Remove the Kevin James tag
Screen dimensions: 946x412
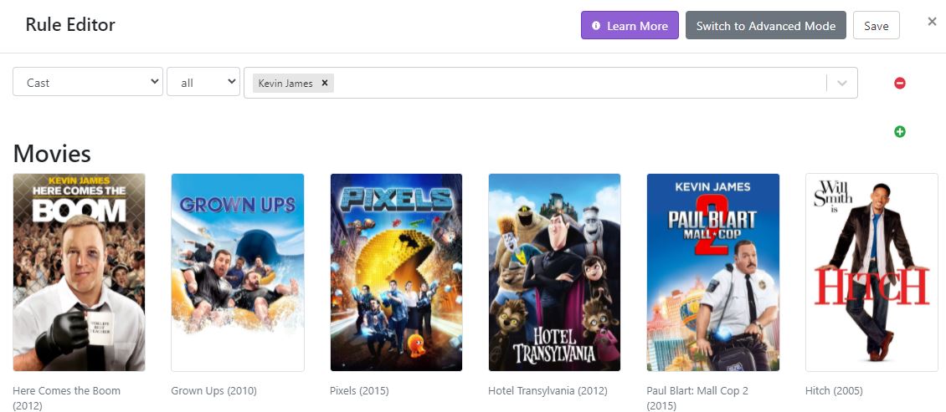coord(325,83)
